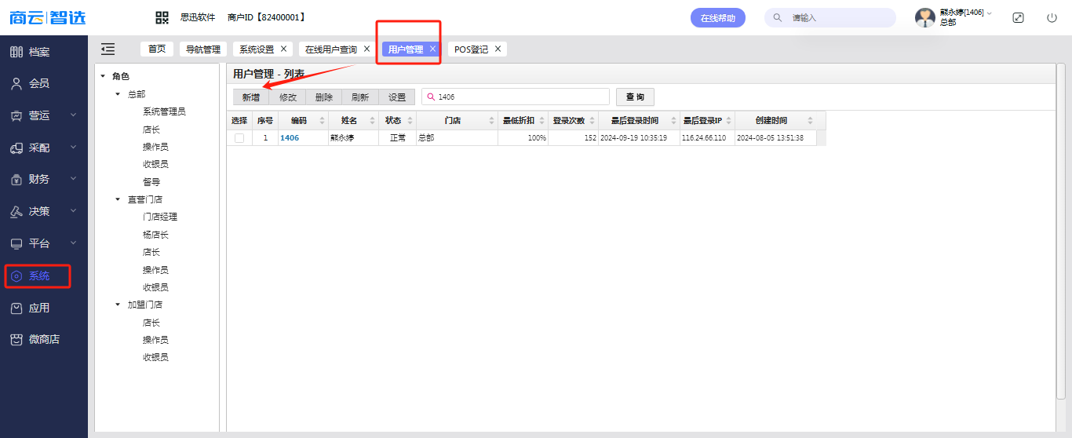Click search magnifier in top bar

778,17
